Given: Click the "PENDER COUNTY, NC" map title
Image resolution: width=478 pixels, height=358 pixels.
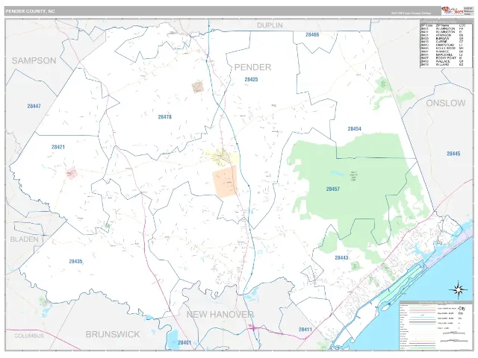Looking at the screenshot, I should (30, 11).
